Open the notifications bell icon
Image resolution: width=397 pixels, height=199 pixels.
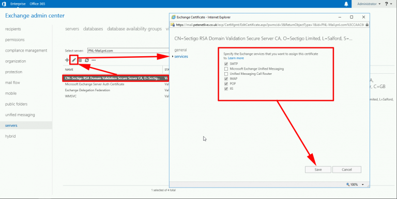(x=346, y=4)
